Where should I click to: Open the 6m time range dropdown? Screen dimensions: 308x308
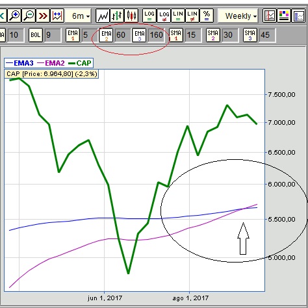(78, 16)
